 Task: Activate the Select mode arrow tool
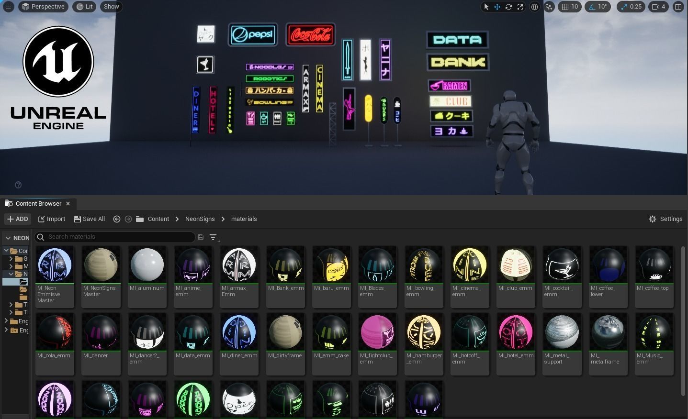click(486, 7)
